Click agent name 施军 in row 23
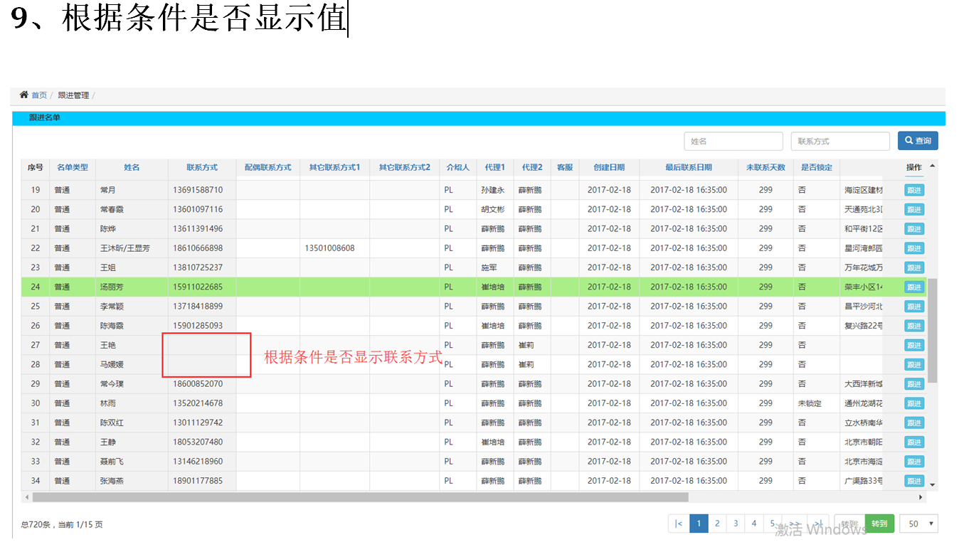Screen dimensions: 959x542 [x=489, y=267]
